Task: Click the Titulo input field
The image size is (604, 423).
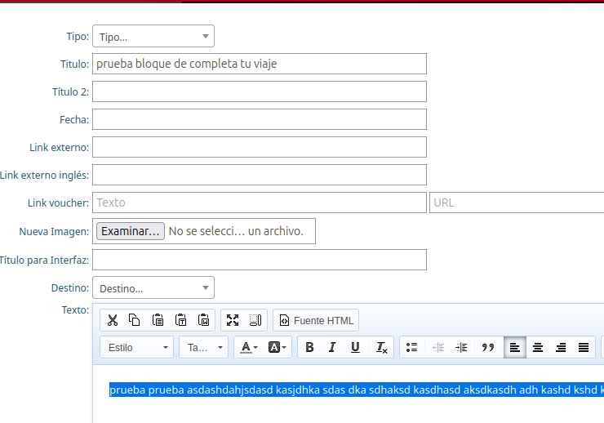Action: point(260,64)
